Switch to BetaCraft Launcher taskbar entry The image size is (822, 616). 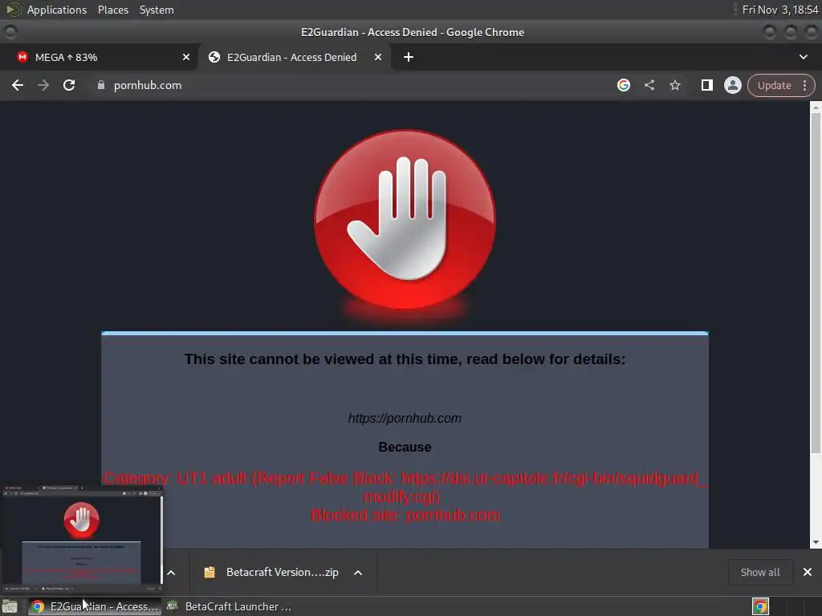click(x=229, y=606)
